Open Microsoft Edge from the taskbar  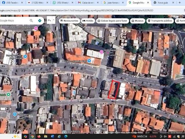[66, 136]
